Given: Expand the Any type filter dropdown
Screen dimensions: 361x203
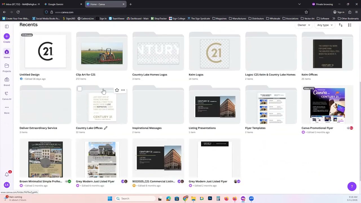Looking at the screenshot, I should (325, 25).
